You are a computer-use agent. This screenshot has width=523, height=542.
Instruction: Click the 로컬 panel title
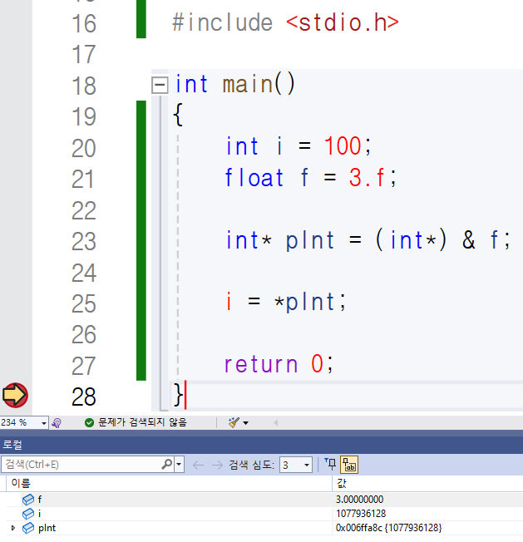coord(12,445)
